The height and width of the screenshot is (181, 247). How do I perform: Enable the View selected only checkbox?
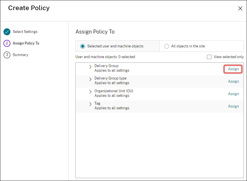pyautogui.click(x=209, y=57)
